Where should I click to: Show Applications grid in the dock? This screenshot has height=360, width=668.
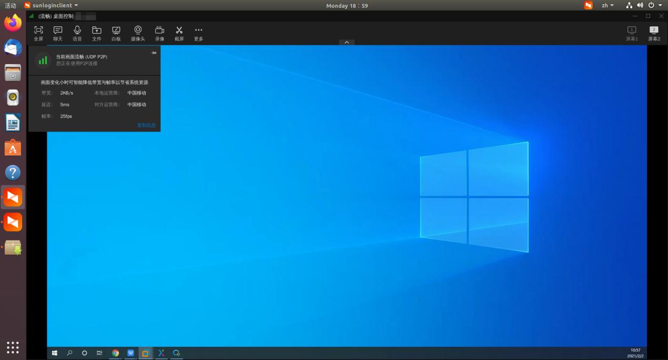[13, 347]
